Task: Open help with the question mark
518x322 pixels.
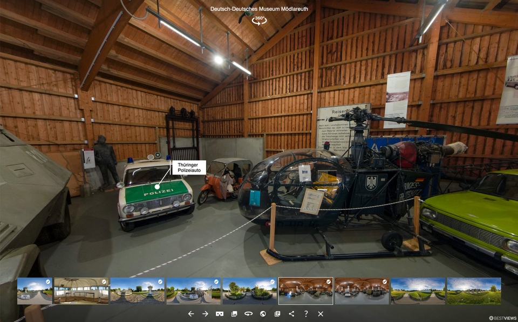Action: point(306,313)
